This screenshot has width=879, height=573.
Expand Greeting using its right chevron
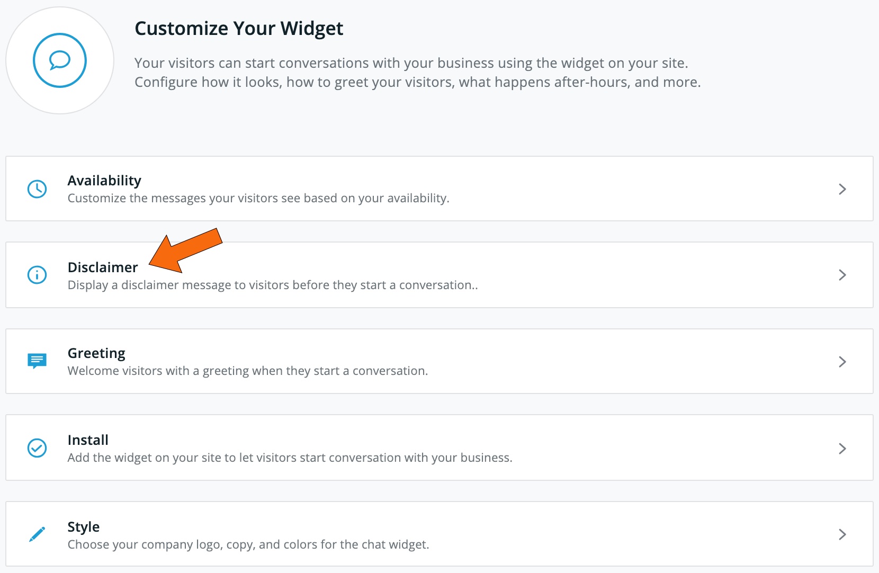click(x=842, y=362)
